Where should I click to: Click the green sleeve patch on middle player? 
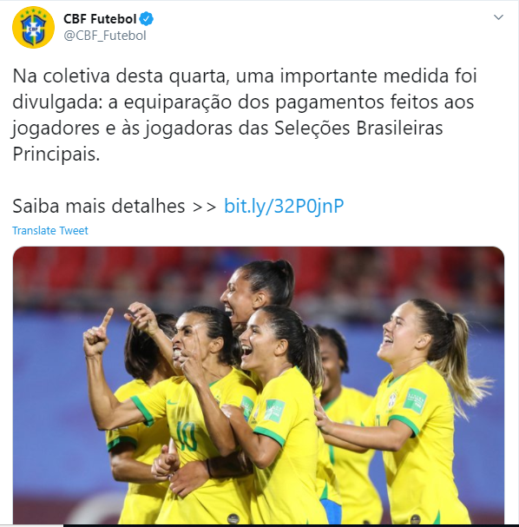click(x=275, y=411)
